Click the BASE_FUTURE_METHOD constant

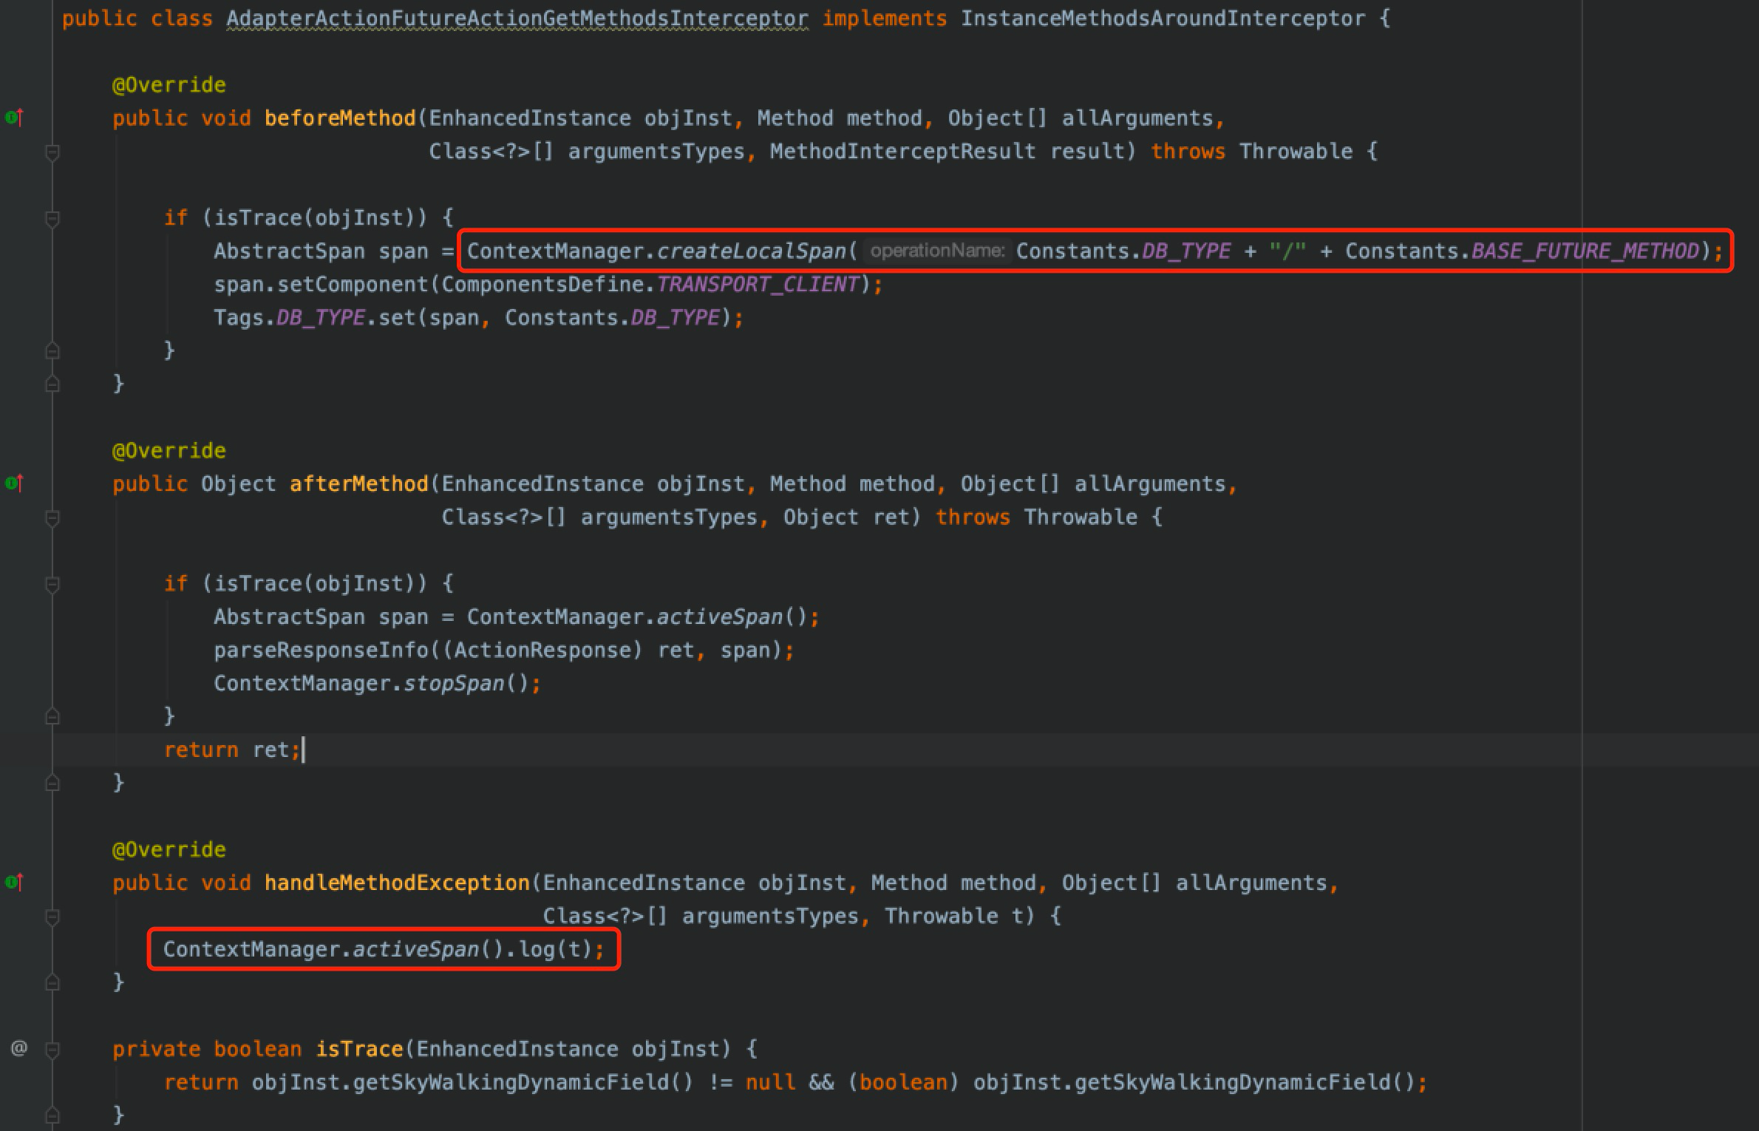click(x=1585, y=251)
